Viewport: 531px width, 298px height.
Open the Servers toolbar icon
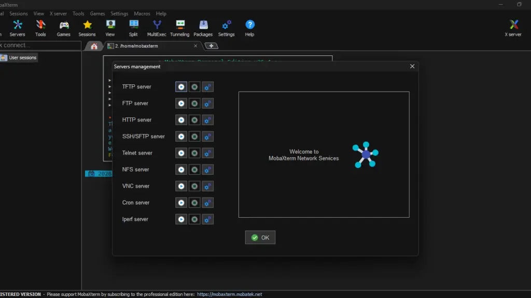coord(17,28)
